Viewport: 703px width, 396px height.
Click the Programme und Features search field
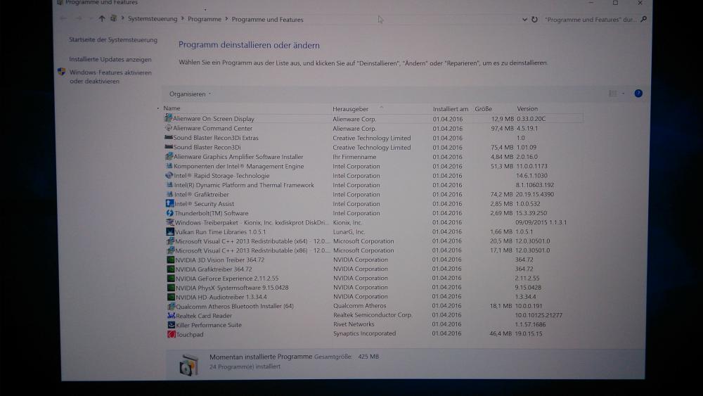tap(591, 20)
